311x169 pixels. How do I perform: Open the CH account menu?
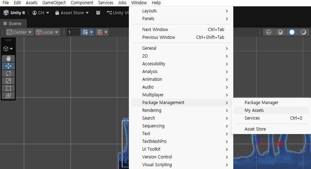click(x=41, y=13)
